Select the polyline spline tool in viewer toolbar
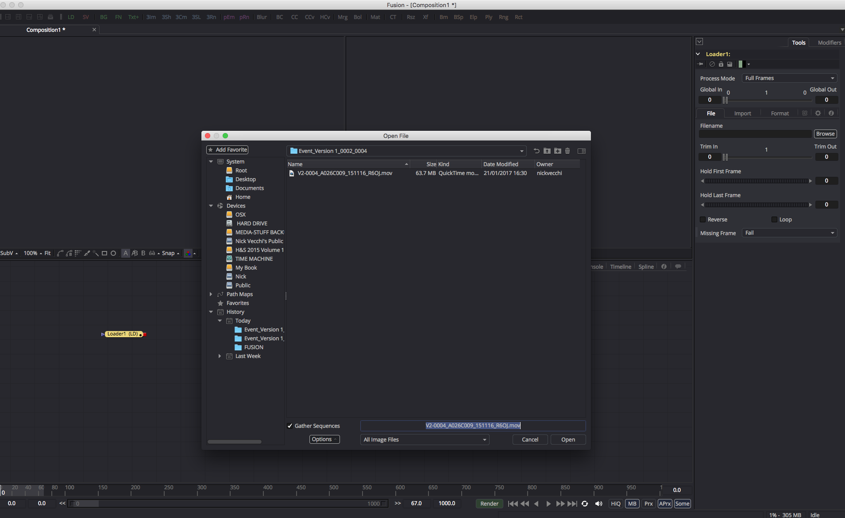The image size is (845, 518). 60,253
